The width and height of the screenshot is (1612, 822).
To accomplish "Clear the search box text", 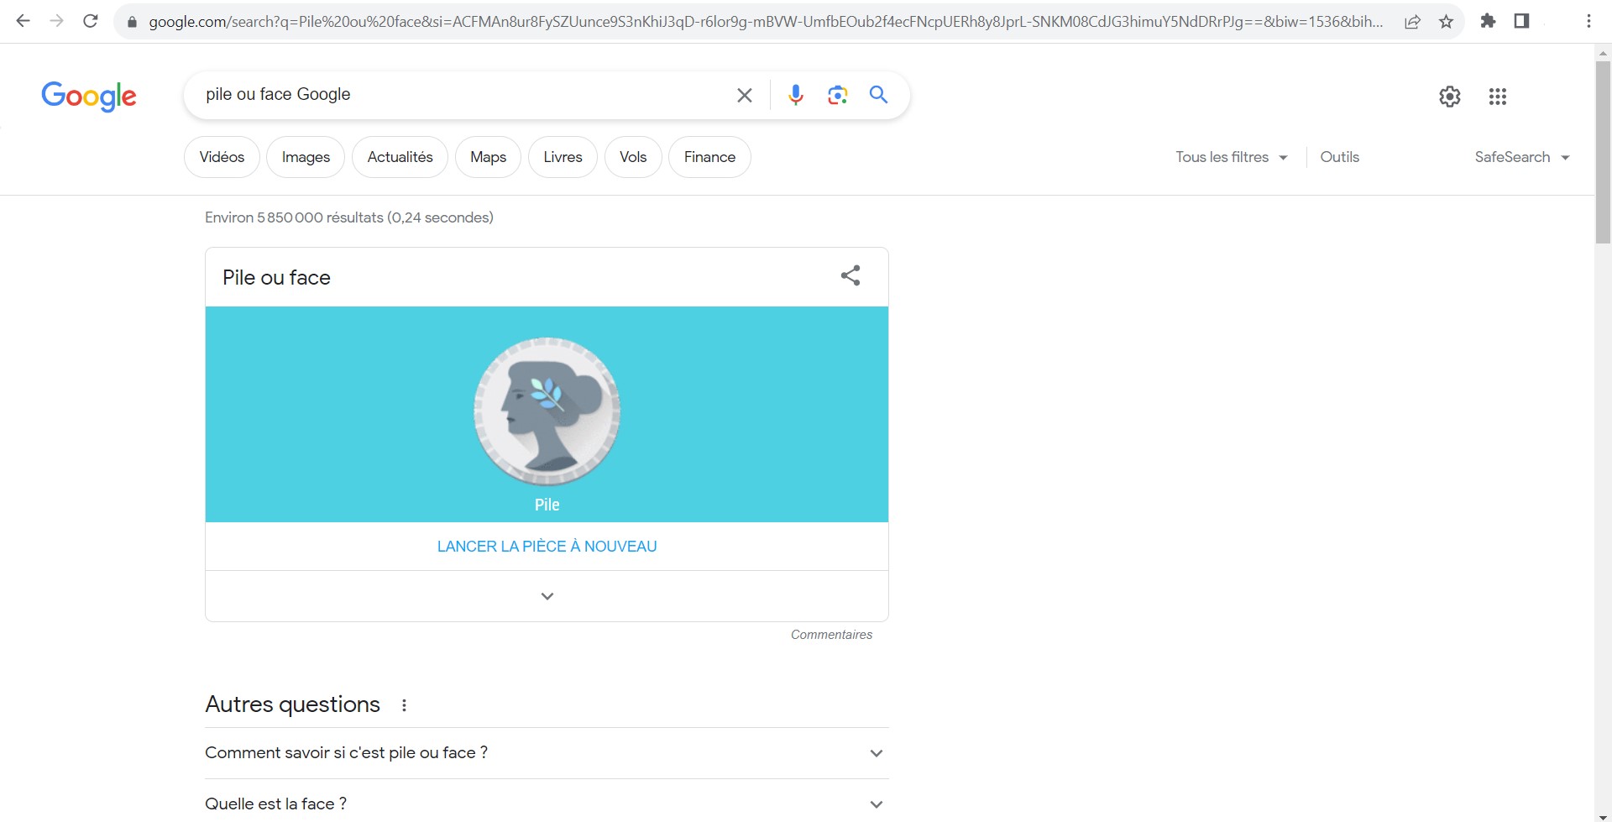I will click(x=744, y=95).
